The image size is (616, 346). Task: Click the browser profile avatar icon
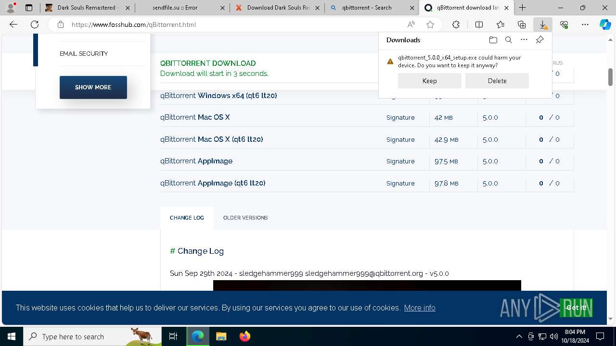(10, 8)
